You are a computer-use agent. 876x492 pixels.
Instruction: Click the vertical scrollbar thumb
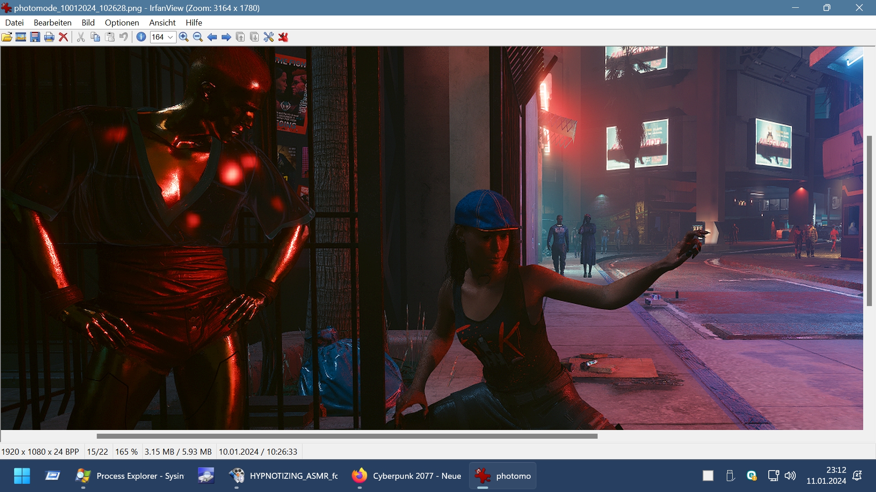coord(869,221)
